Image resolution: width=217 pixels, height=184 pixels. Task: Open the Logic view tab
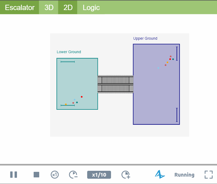pyautogui.click(x=91, y=7)
